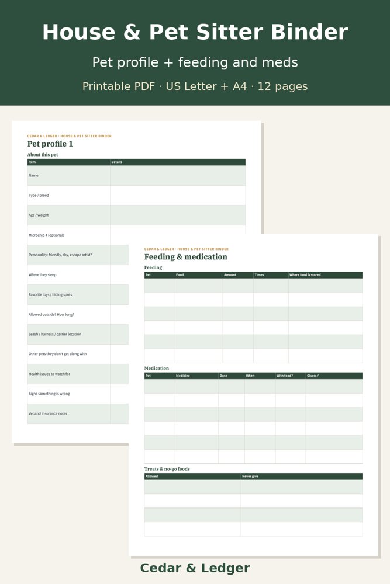Click the 'About this pet' section label
The width and height of the screenshot is (390, 584).
tap(43, 155)
